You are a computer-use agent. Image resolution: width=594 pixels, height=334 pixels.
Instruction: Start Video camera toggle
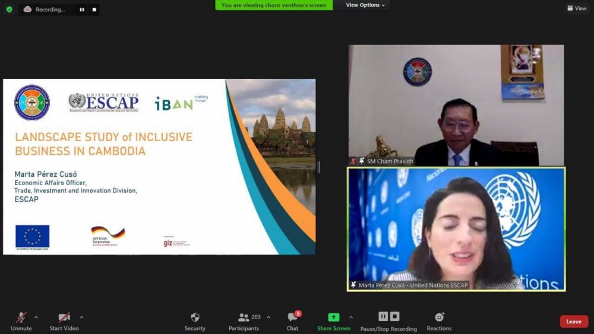[x=64, y=317]
